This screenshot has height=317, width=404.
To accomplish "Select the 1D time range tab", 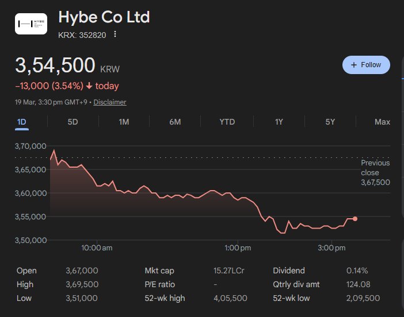I will pyautogui.click(x=22, y=122).
